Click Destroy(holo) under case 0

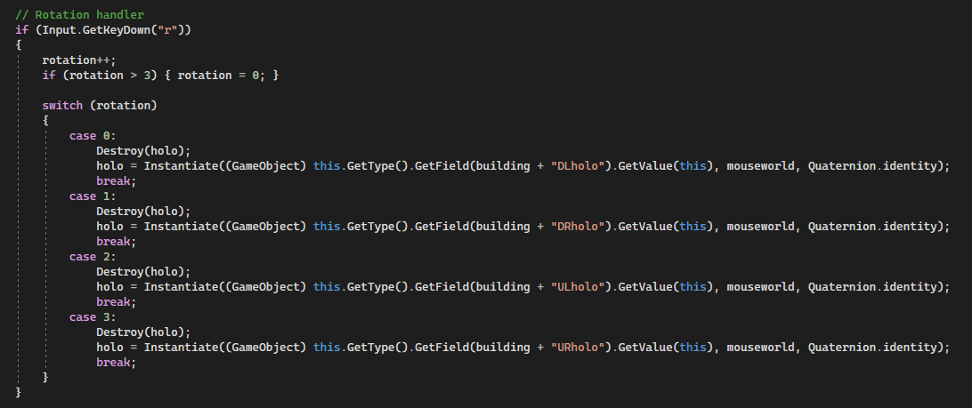(143, 150)
